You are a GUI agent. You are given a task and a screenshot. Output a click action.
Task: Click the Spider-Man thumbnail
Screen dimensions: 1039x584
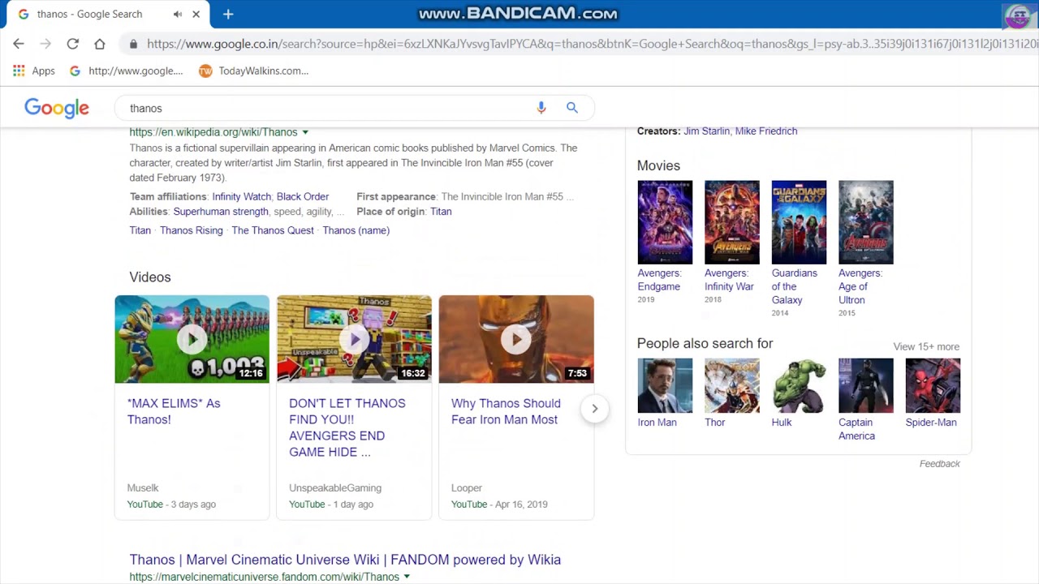933,385
